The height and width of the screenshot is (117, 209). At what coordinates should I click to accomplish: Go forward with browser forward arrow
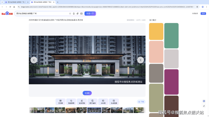tap(6, 7)
